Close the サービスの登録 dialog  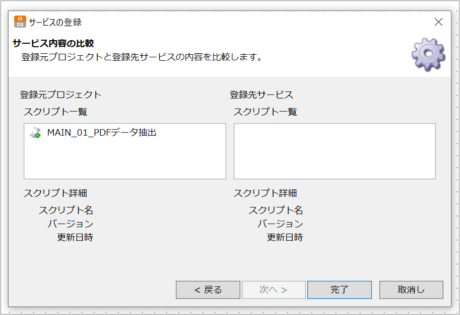[x=438, y=22]
